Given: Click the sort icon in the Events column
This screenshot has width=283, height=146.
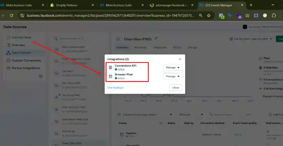Looking at the screenshot, I should tap(161, 123).
